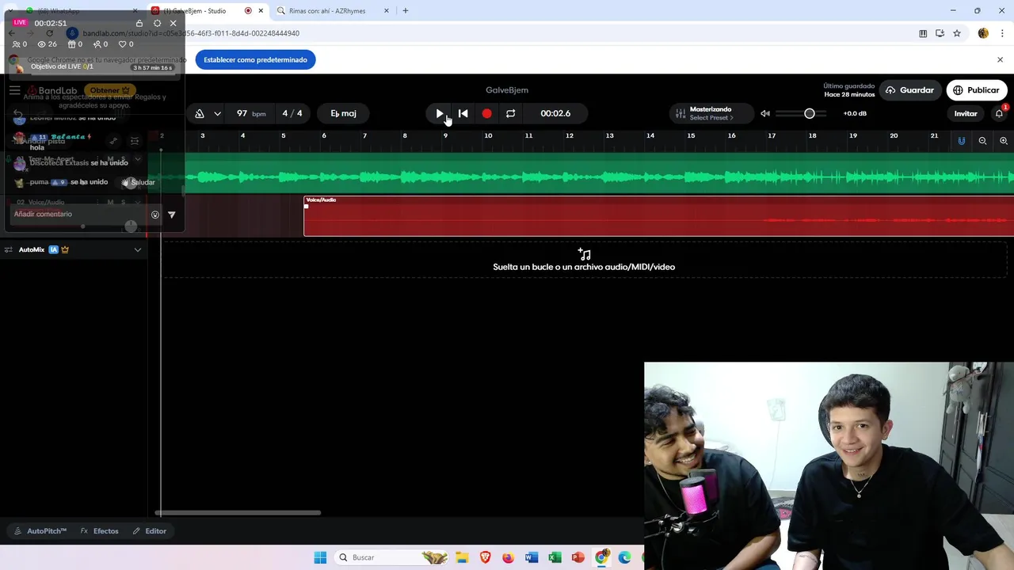This screenshot has width=1014, height=570.
Task: Open the Editor panel
Action: tap(150, 531)
